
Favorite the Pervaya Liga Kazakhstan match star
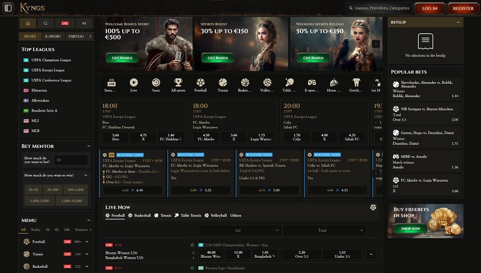point(192,268)
